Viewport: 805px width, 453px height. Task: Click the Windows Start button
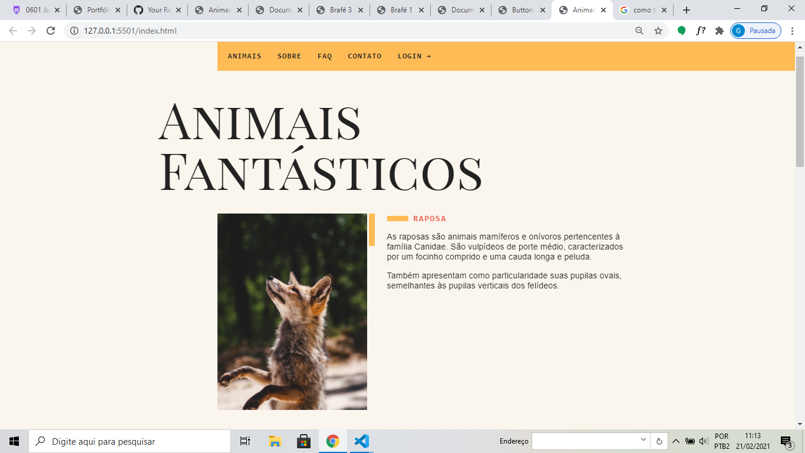(14, 441)
